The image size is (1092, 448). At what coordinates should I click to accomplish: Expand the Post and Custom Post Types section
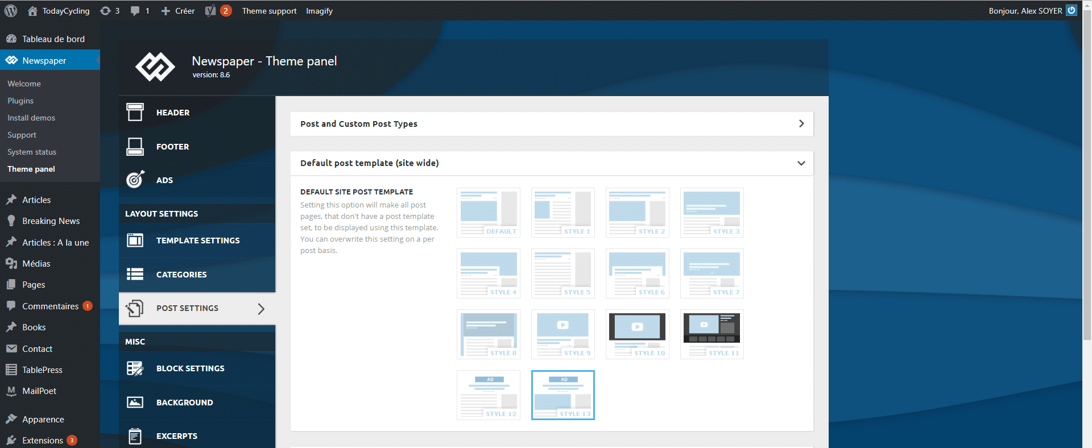click(x=552, y=124)
